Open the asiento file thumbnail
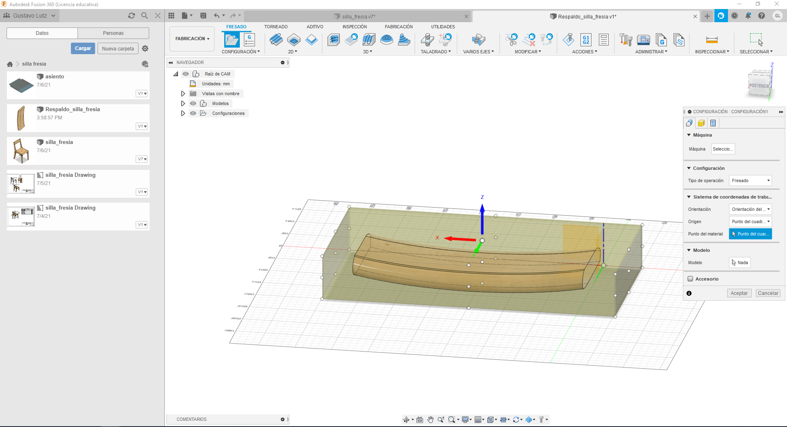787x427 pixels. click(x=21, y=85)
